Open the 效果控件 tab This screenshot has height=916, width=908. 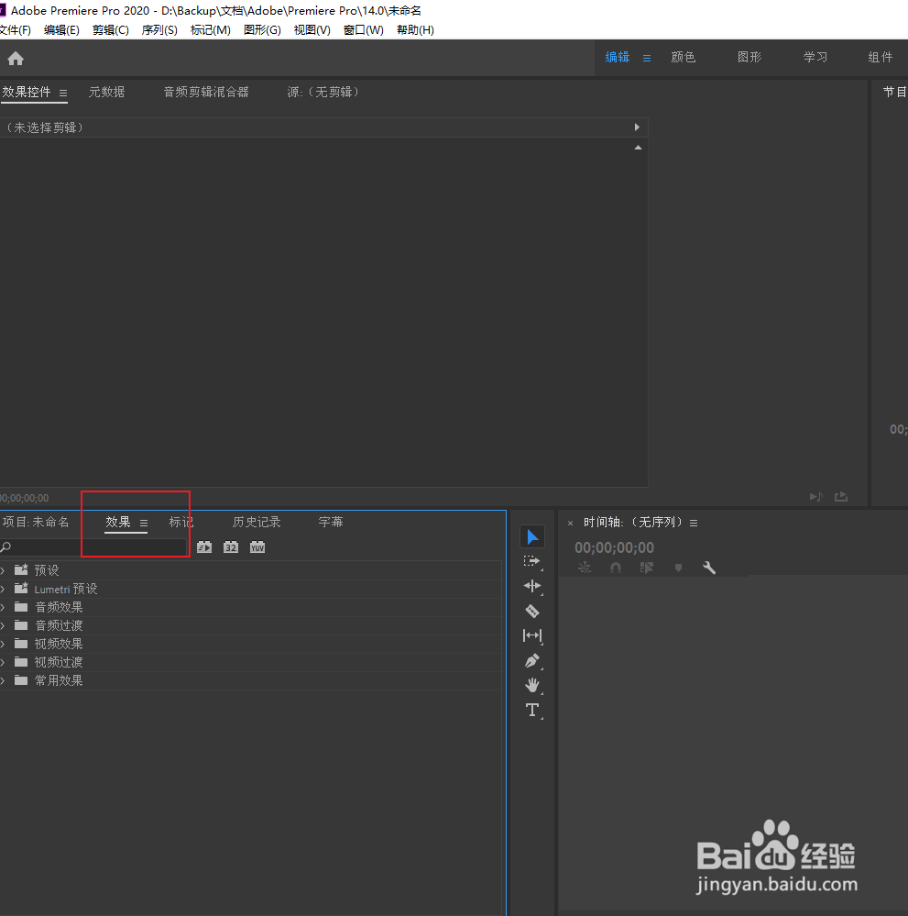(27, 93)
